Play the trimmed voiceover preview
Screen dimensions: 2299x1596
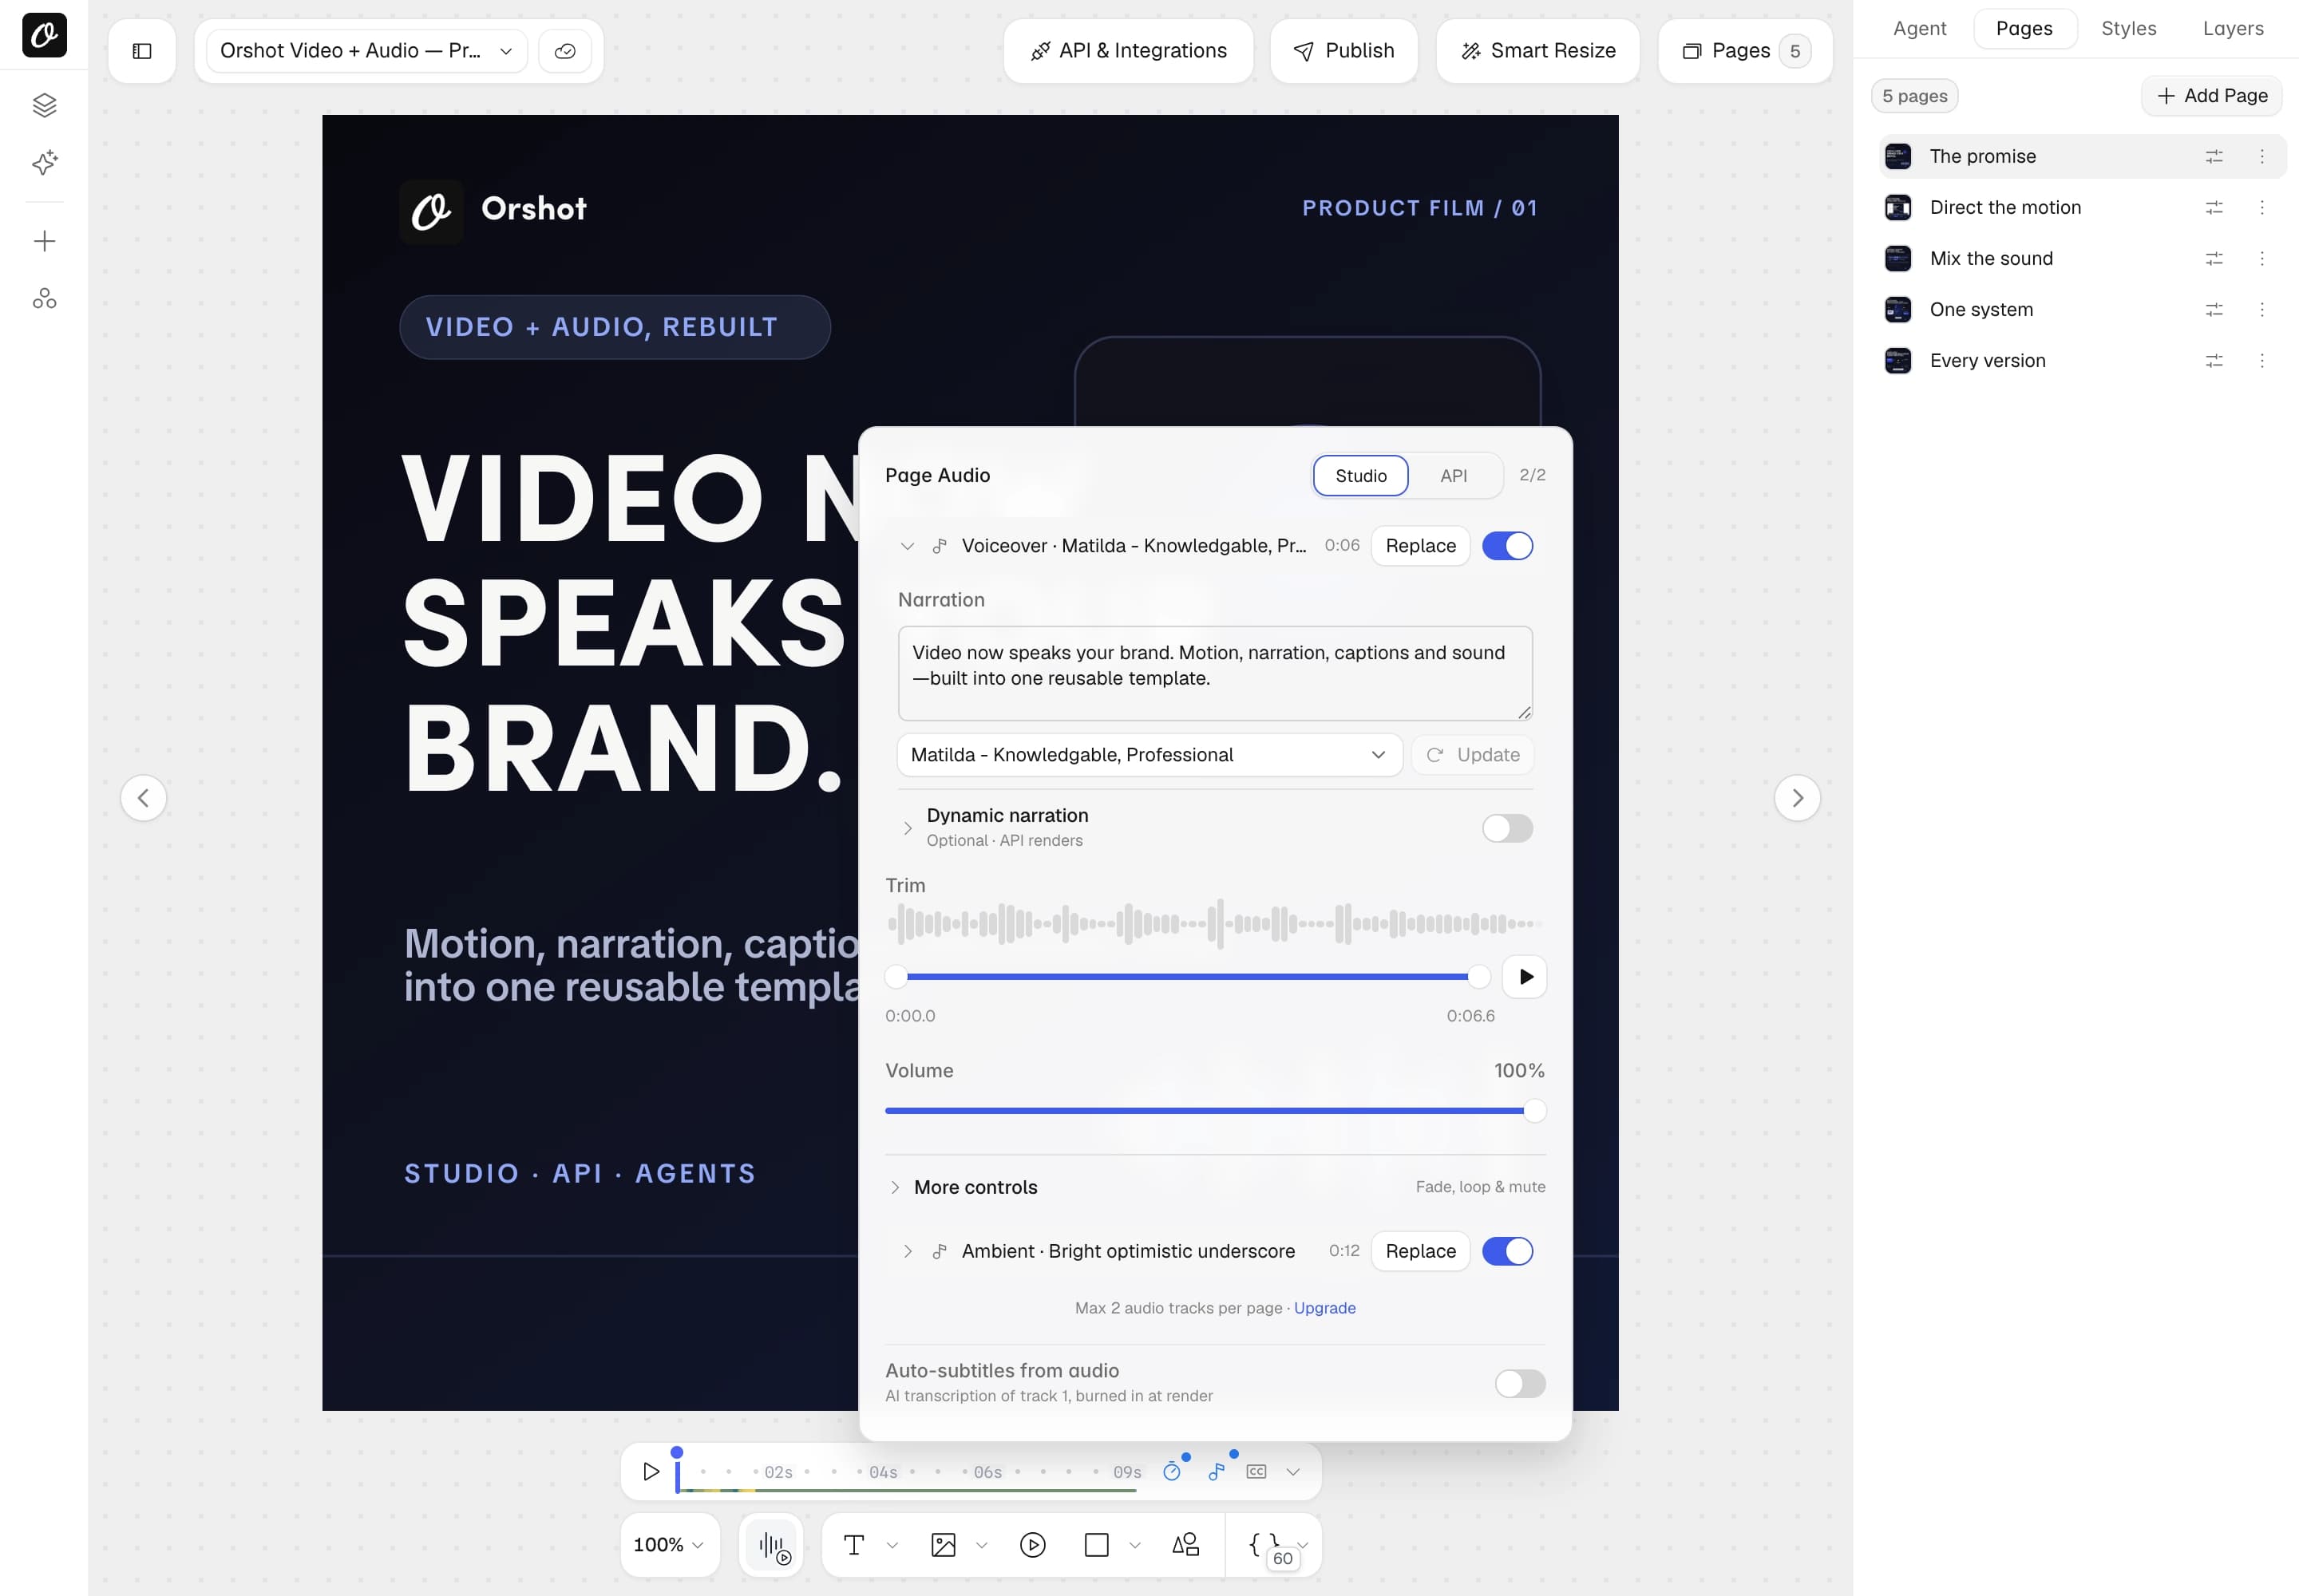[x=1525, y=977]
